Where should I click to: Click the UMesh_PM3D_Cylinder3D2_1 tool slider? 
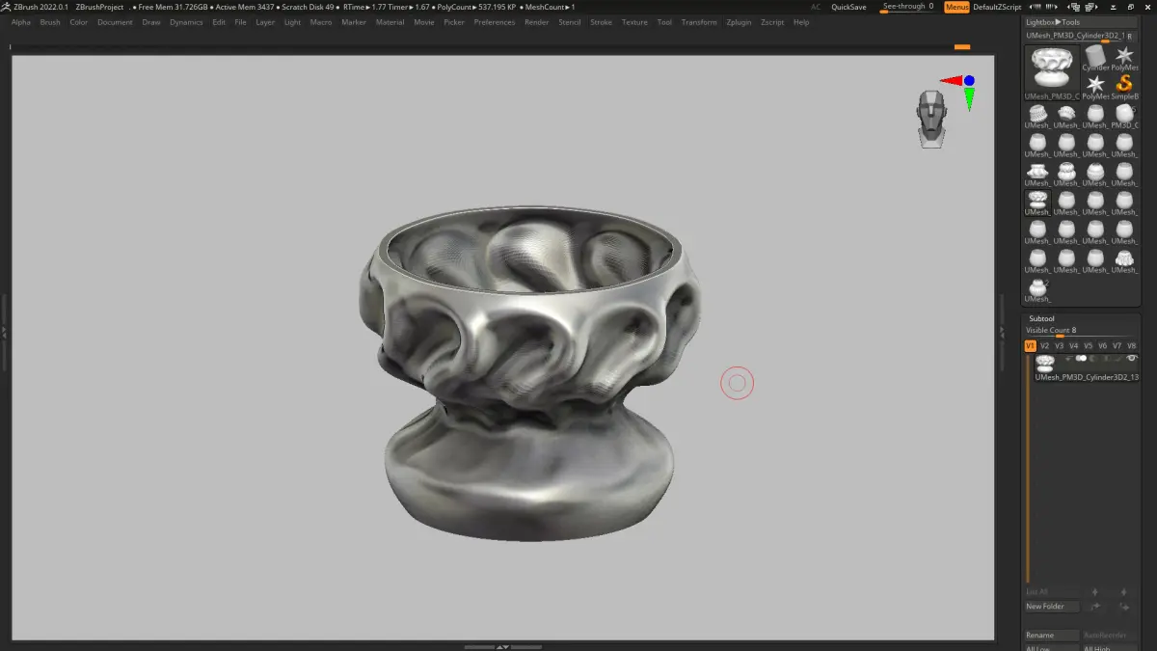tap(1074, 36)
